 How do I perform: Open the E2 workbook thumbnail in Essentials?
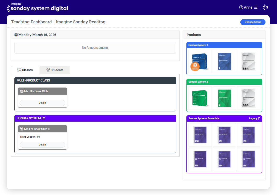pyautogui.click(x=248, y=135)
